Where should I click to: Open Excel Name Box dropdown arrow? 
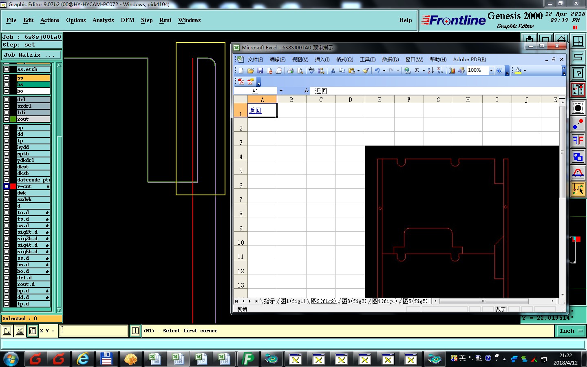pyautogui.click(x=281, y=91)
